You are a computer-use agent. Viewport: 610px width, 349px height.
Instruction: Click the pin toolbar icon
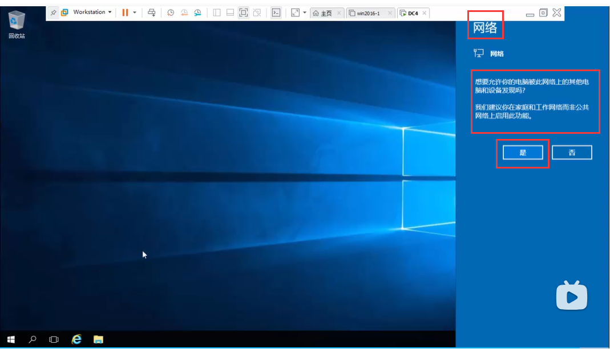click(x=53, y=13)
